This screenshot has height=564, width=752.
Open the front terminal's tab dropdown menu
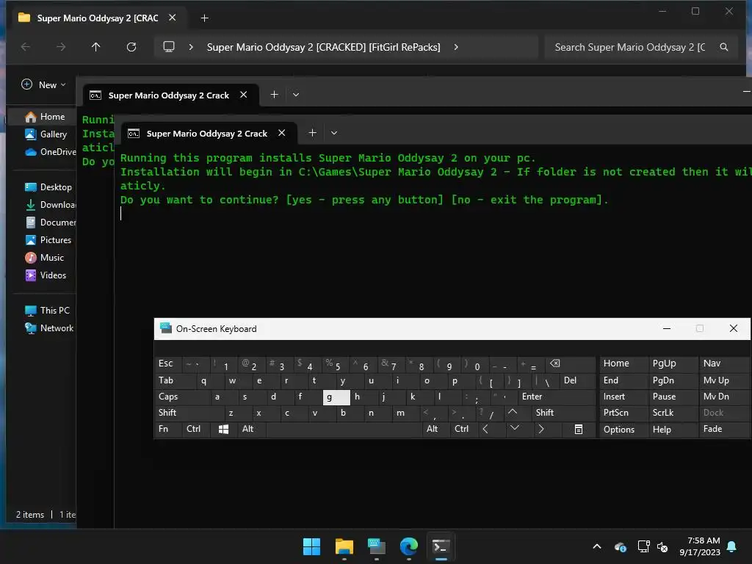[x=334, y=133]
